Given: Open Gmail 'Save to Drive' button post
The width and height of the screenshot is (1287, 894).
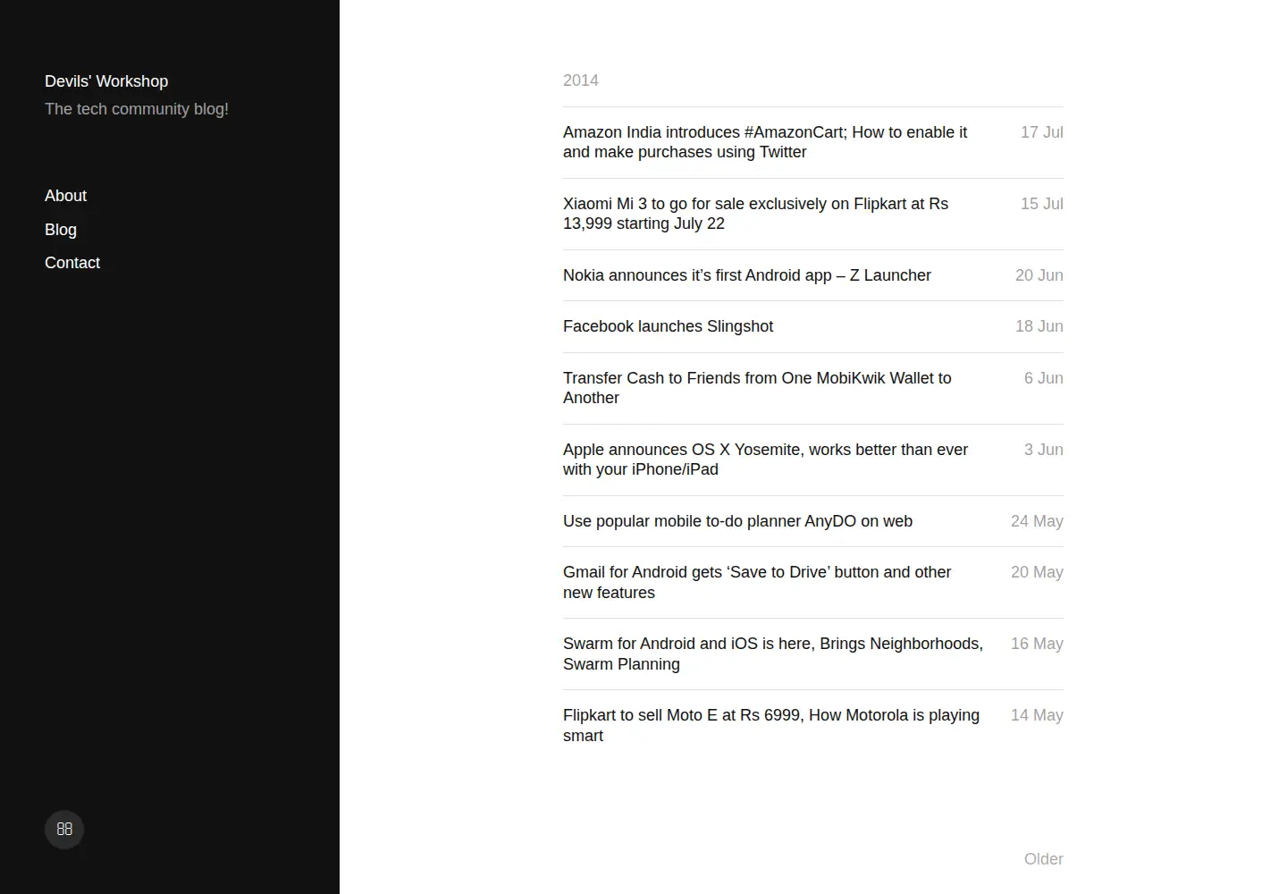Looking at the screenshot, I should click(x=757, y=582).
